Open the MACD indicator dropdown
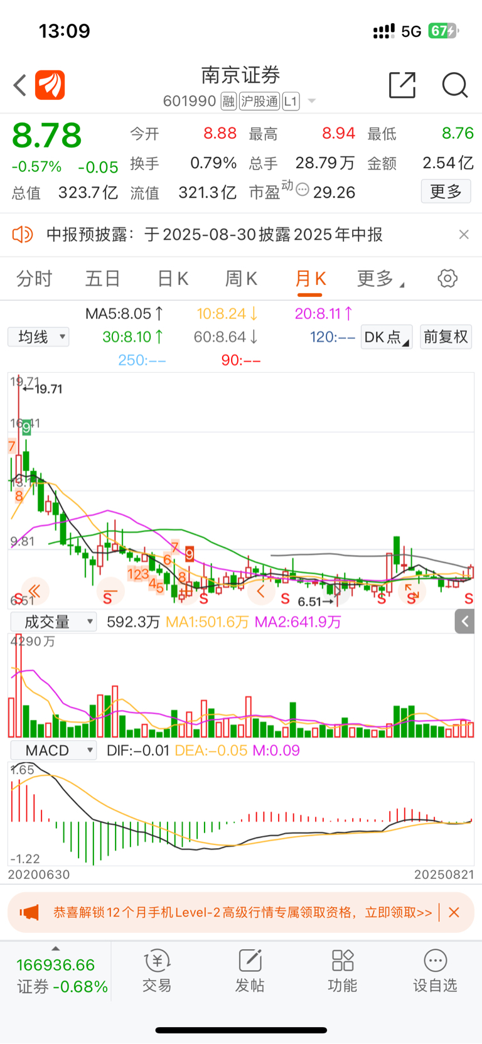This screenshot has width=482, height=1044. 53,750
